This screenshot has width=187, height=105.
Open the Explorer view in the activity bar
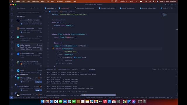12,9
